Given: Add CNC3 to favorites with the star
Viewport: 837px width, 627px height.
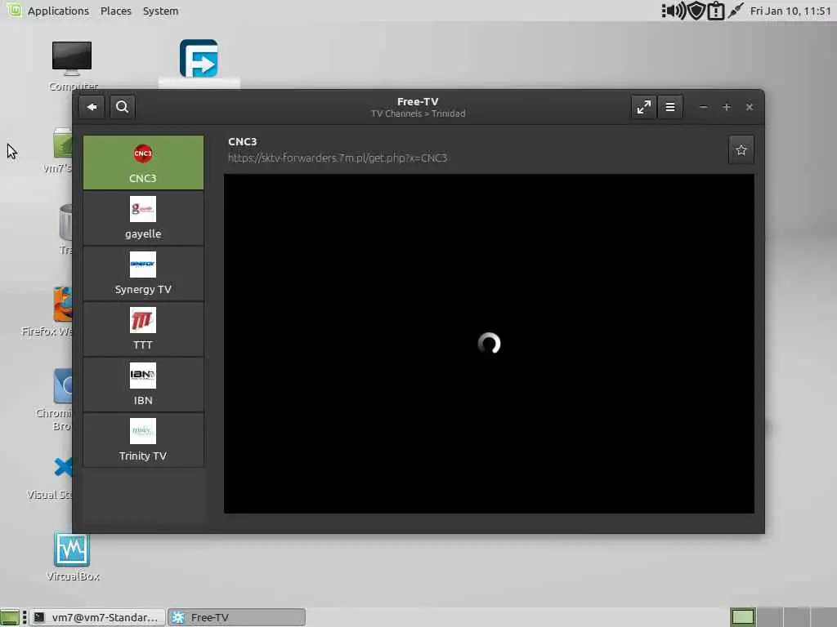Looking at the screenshot, I should tap(741, 150).
